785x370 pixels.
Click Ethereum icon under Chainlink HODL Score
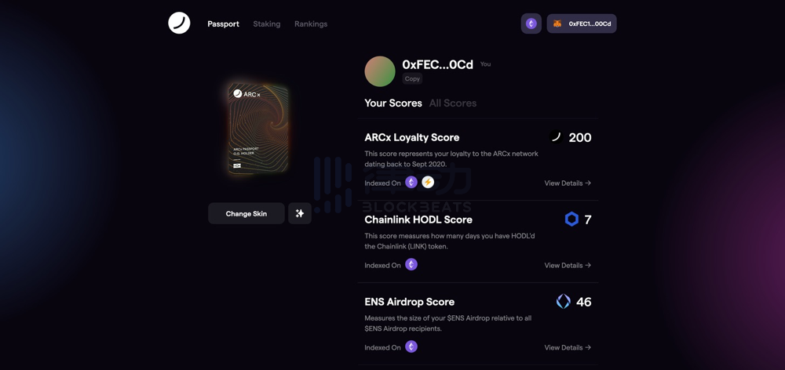click(x=411, y=264)
